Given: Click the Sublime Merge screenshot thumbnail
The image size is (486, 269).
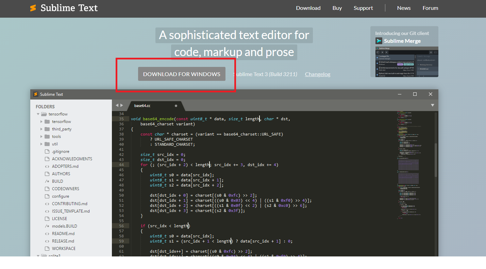Looking at the screenshot, I should [407, 62].
